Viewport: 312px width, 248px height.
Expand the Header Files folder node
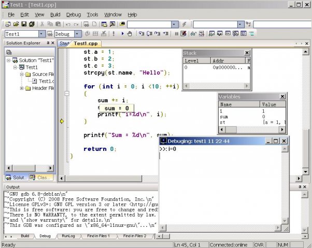21,88
